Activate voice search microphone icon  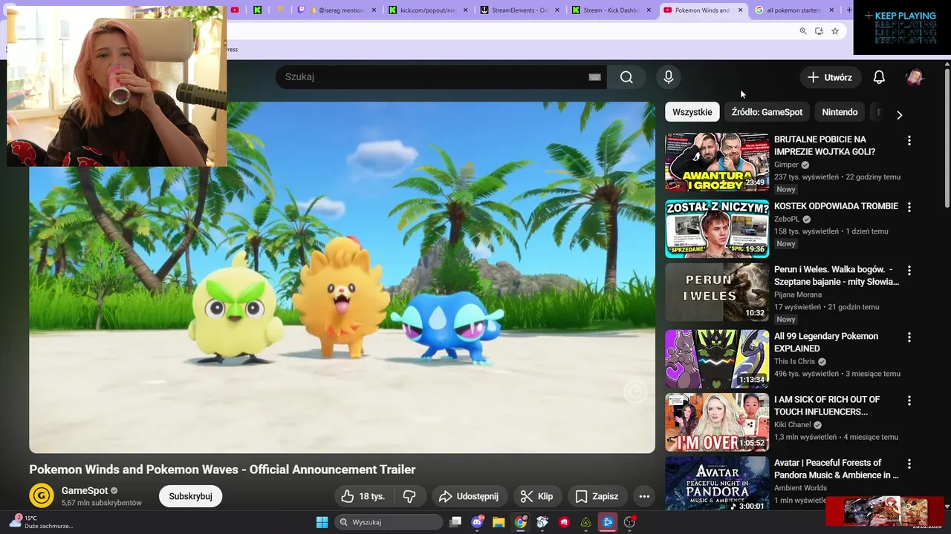[x=669, y=77]
